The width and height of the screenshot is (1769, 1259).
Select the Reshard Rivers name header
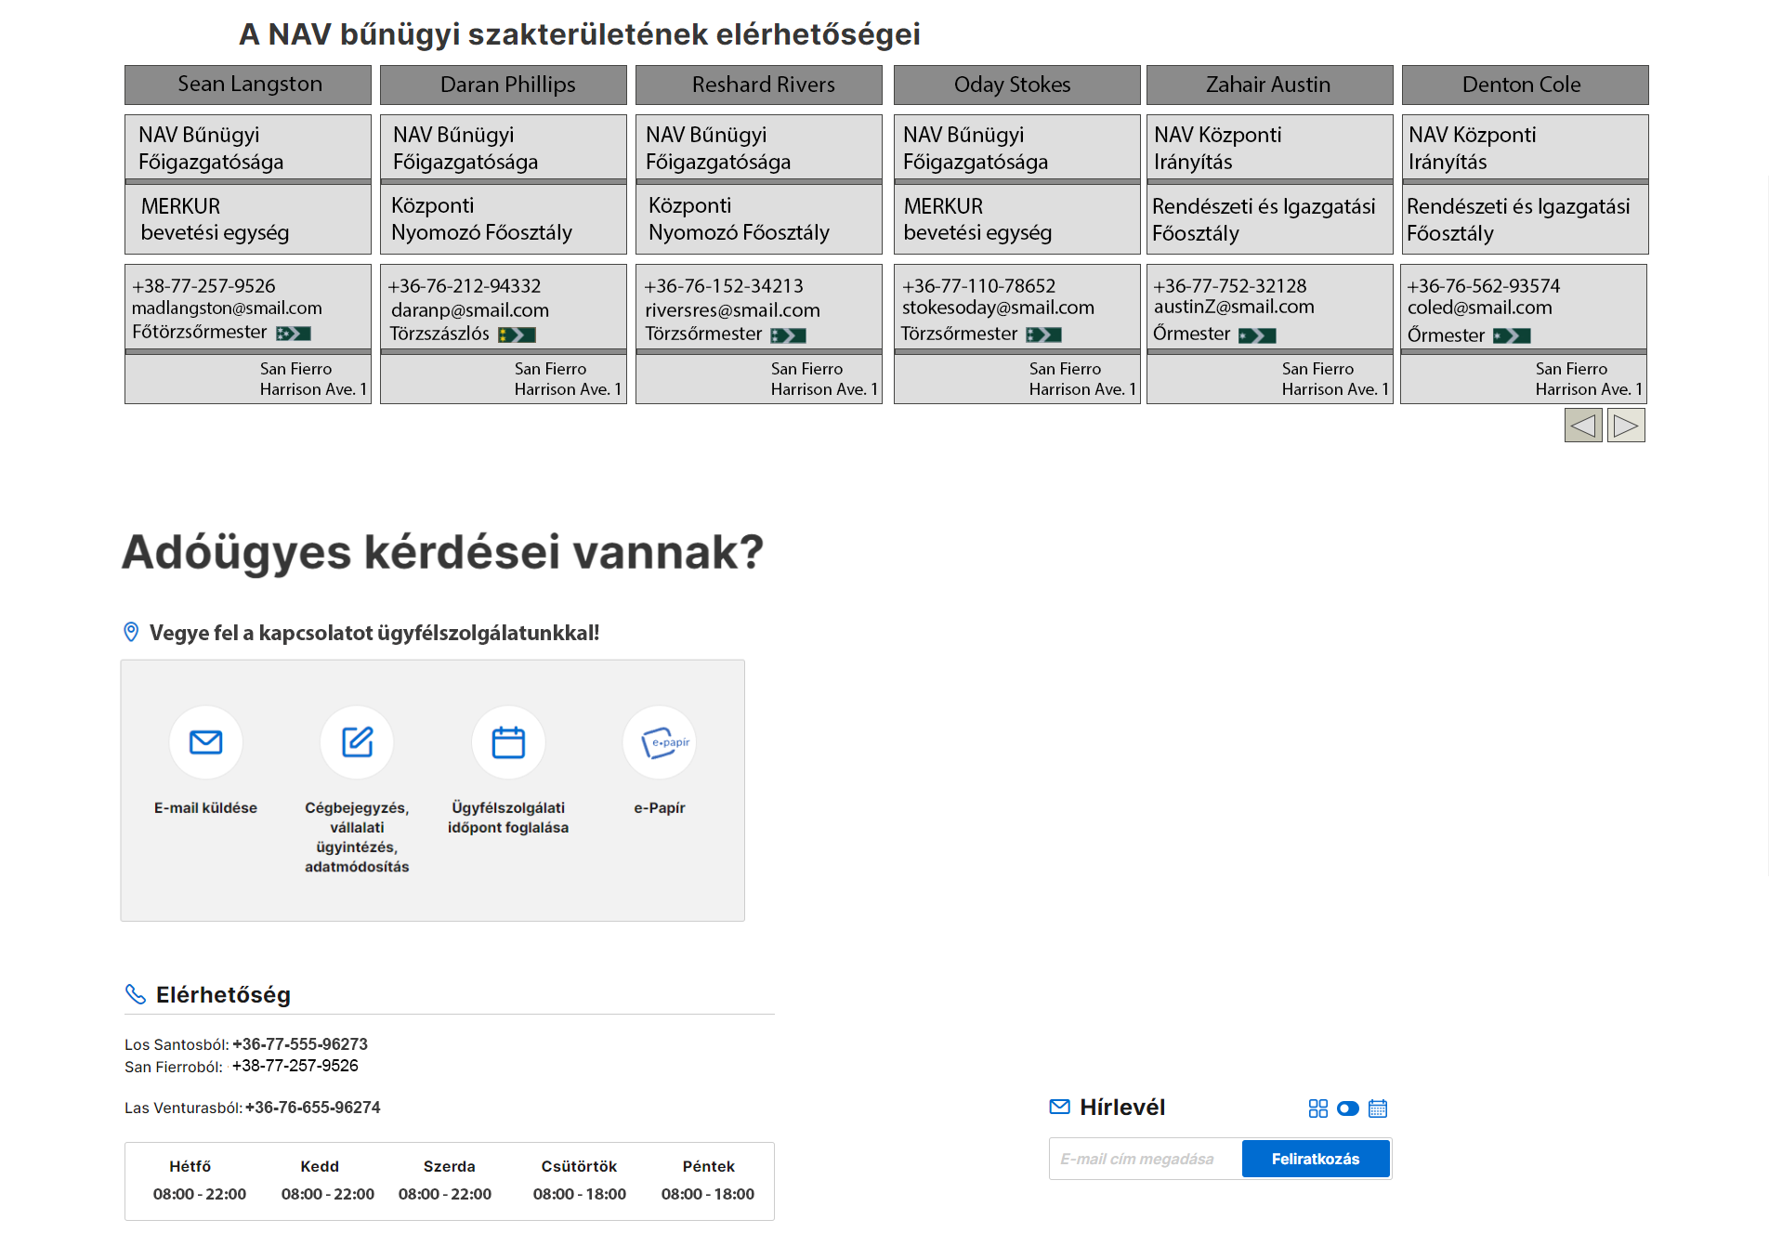(759, 85)
